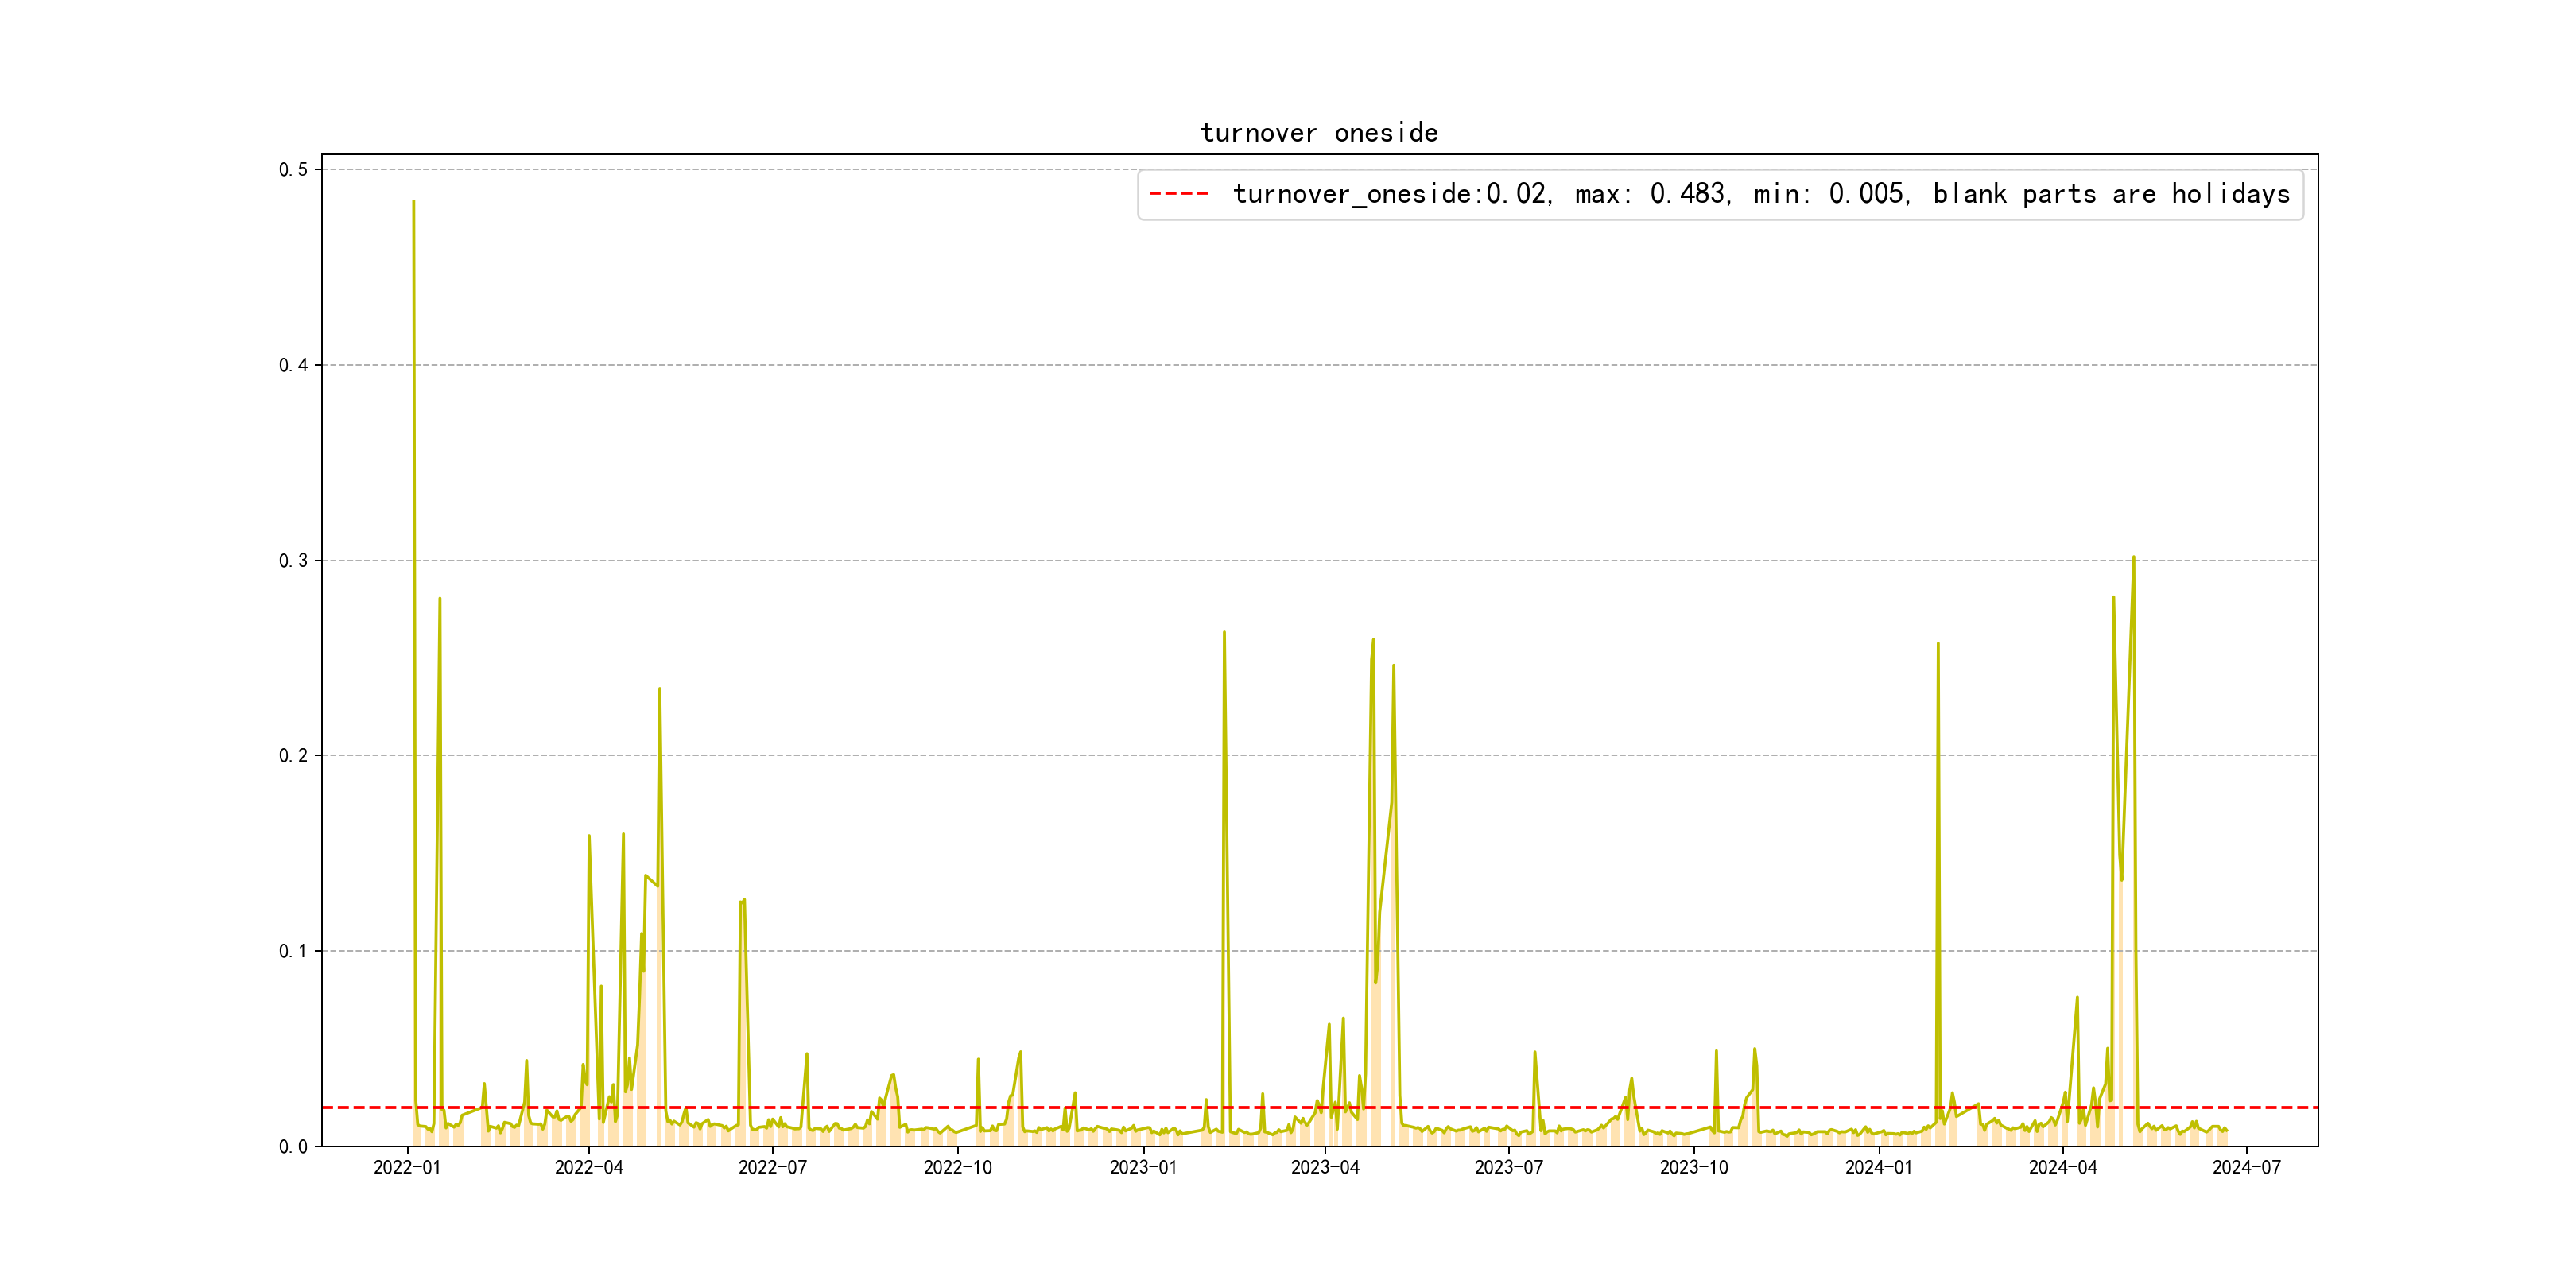This screenshot has height=1288, width=2576.
Task: Click the 0.3 y-axis tick label
Action: pos(293,561)
